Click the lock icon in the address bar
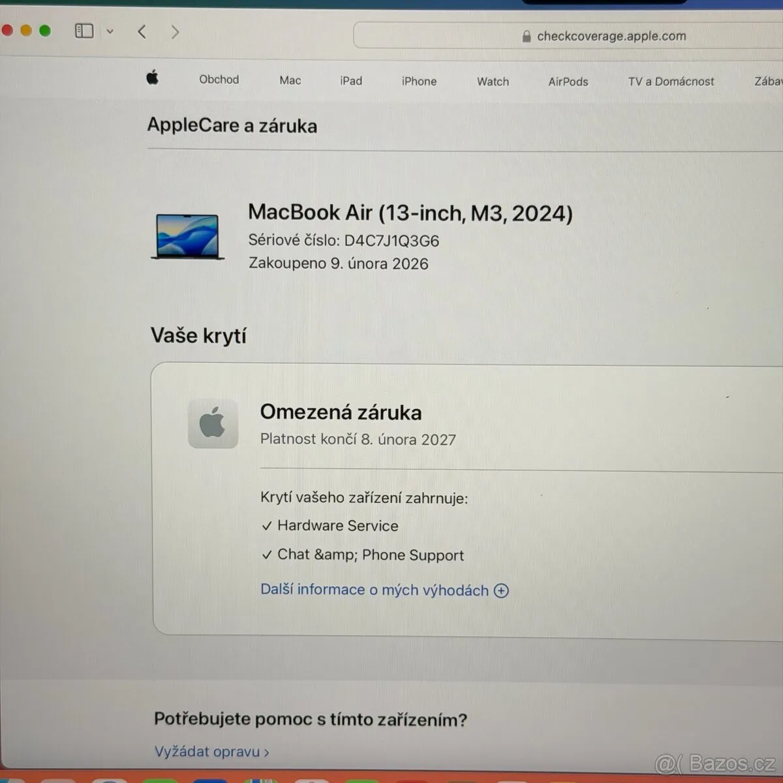The height and width of the screenshot is (783, 783). tap(526, 37)
